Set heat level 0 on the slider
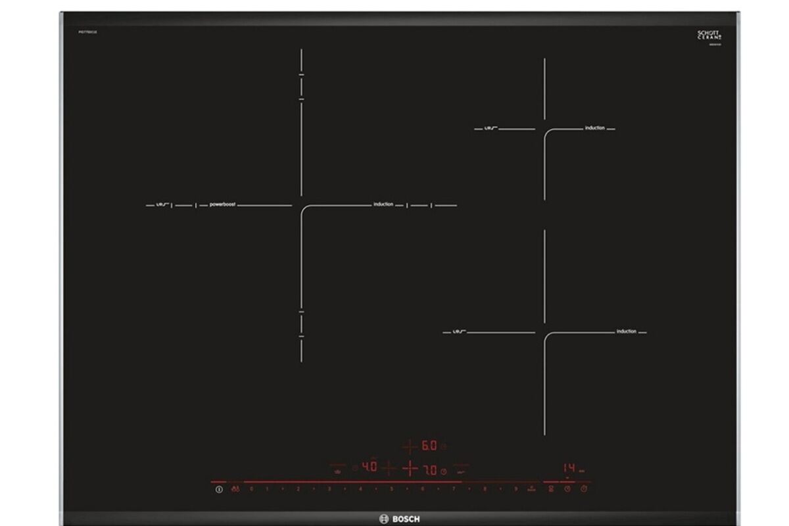Image resolution: width=789 pixels, height=526 pixels. (x=251, y=489)
